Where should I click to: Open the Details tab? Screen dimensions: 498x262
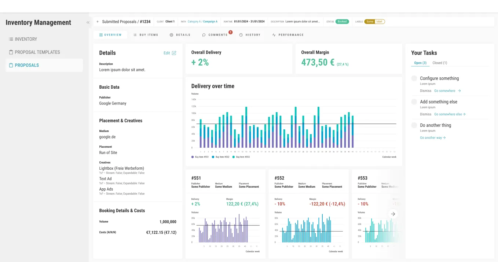(180, 35)
